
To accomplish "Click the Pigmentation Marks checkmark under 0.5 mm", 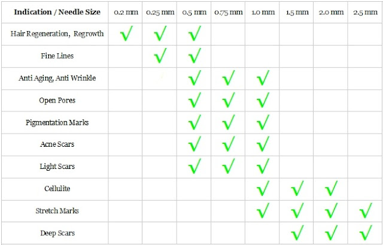I will point(194,123).
